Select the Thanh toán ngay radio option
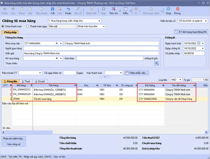Screen dimensions: 210x159 pos(27,26)
